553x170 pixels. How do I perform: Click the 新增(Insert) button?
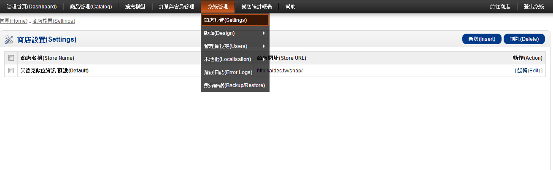pos(482,39)
